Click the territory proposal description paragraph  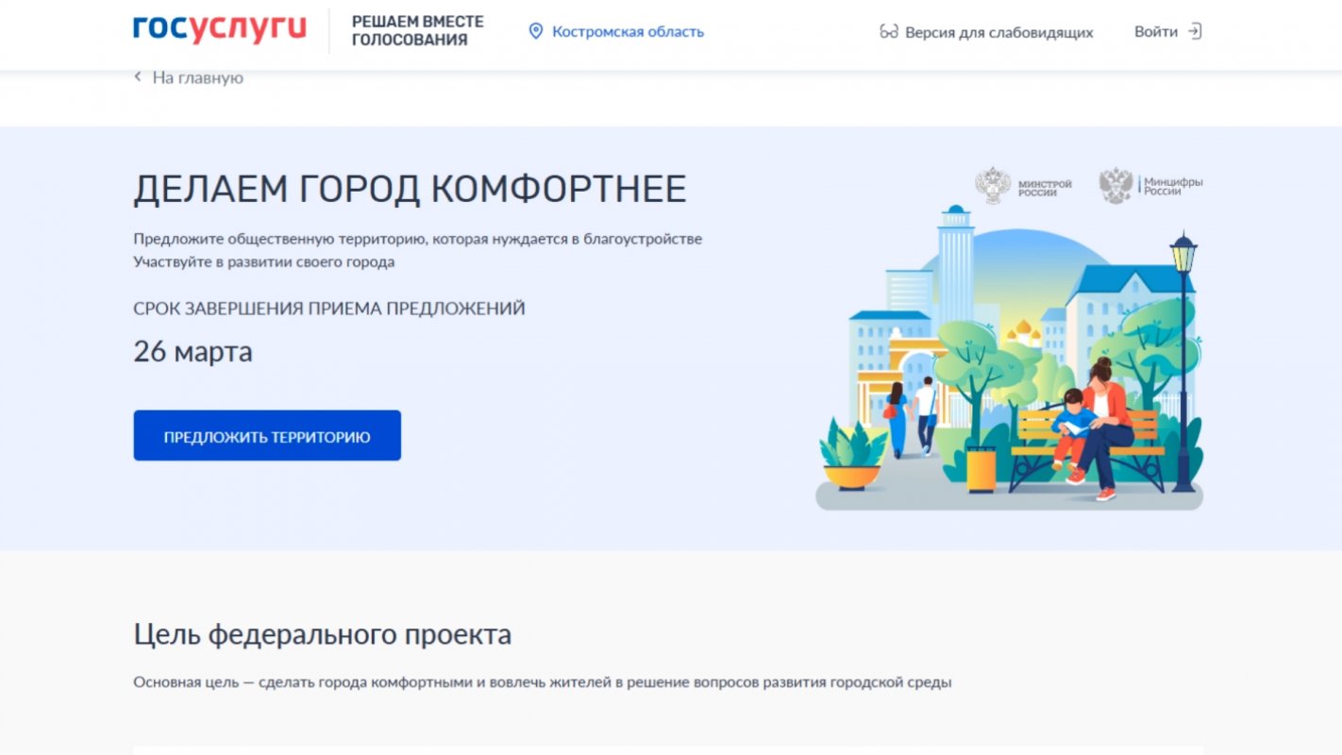pos(418,248)
